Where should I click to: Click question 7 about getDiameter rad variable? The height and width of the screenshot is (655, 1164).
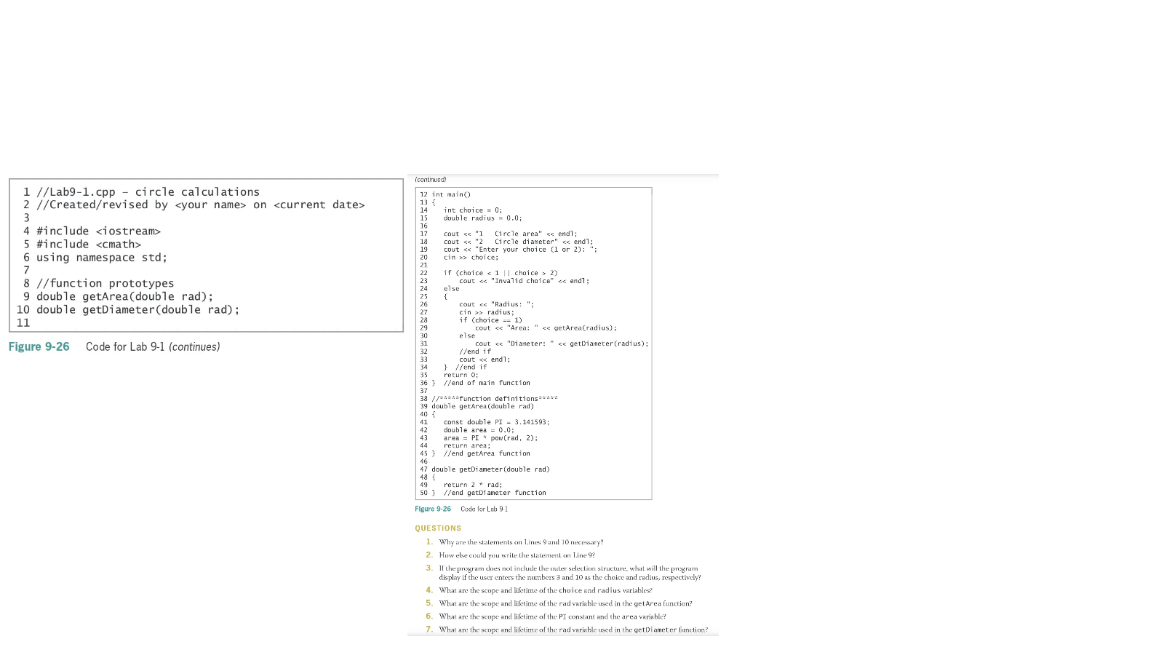click(x=573, y=629)
